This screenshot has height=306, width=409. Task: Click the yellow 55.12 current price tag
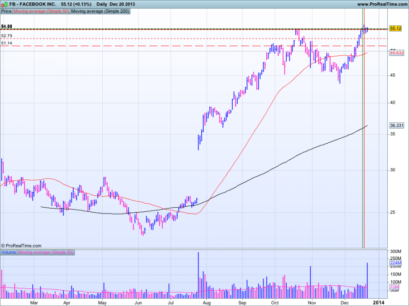tap(395, 29)
